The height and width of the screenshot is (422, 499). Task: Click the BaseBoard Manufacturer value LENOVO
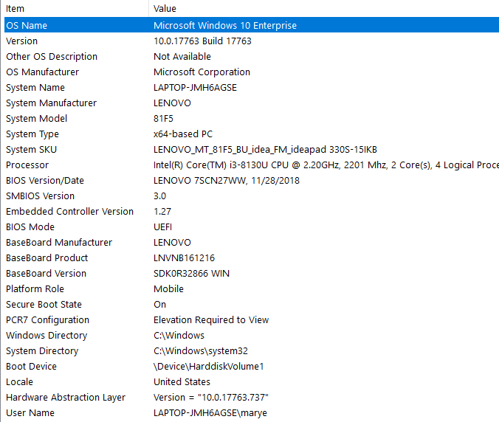click(x=172, y=242)
